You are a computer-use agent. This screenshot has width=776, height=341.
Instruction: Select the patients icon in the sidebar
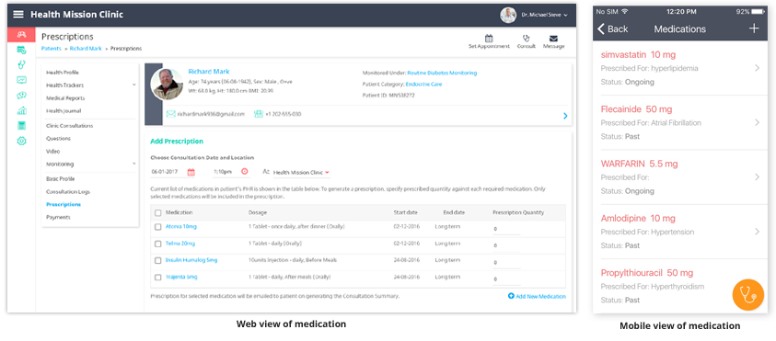click(x=21, y=35)
